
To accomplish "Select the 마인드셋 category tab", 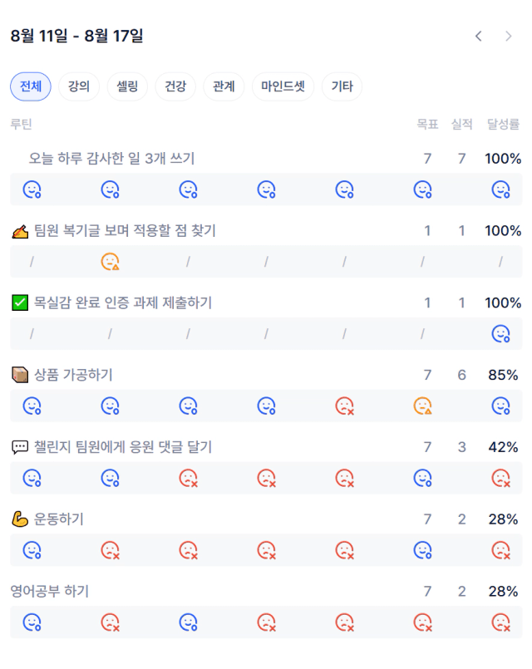I will pos(283,86).
